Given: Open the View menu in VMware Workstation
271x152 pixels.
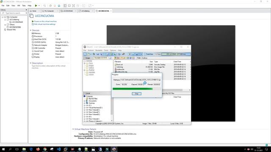Looking at the screenshot, I should 13,5.
